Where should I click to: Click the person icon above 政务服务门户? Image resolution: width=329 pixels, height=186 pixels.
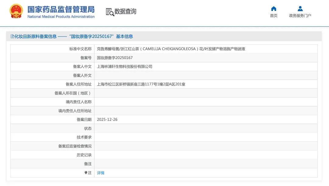pyautogui.click(x=299, y=8)
